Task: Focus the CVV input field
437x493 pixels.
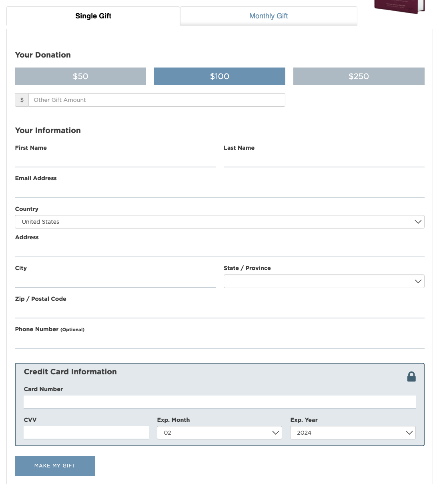Action: pyautogui.click(x=86, y=432)
